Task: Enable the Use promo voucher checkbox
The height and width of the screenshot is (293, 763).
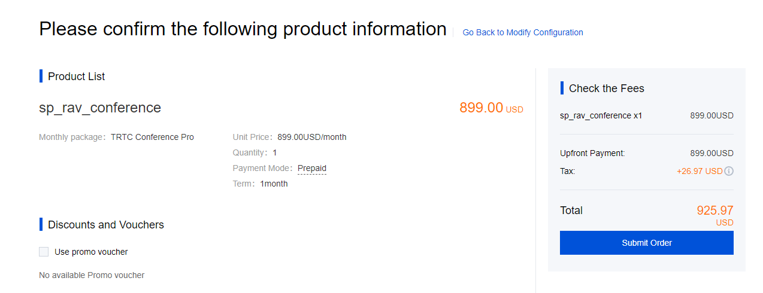Action: 44,252
